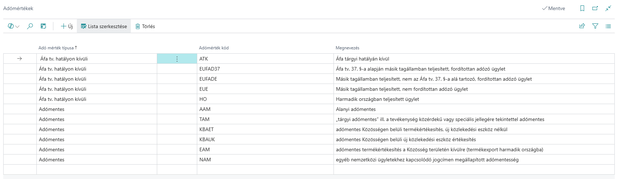Select Lista szerkesztése in the toolbar
Screen dimensions: 618x179
104,26
